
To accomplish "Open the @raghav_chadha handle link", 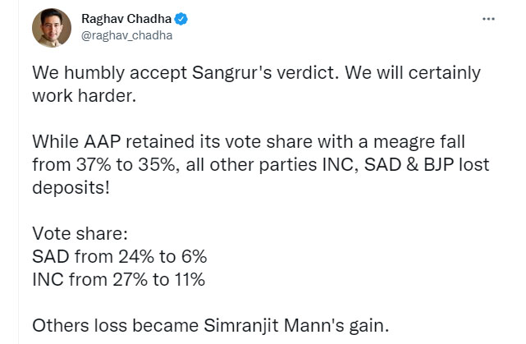I will point(127,35).
